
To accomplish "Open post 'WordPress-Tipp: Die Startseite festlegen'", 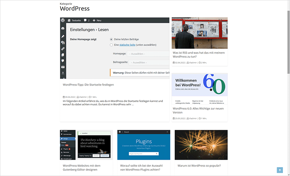I will (x=88, y=85).
